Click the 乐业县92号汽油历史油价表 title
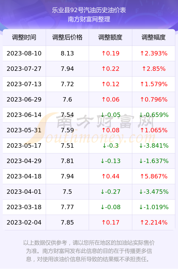 (x=89, y=10)
